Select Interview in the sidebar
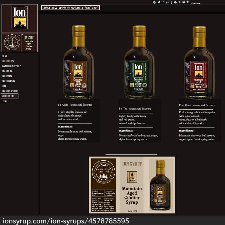This screenshot has width=225, height=225. [x=7, y=76]
